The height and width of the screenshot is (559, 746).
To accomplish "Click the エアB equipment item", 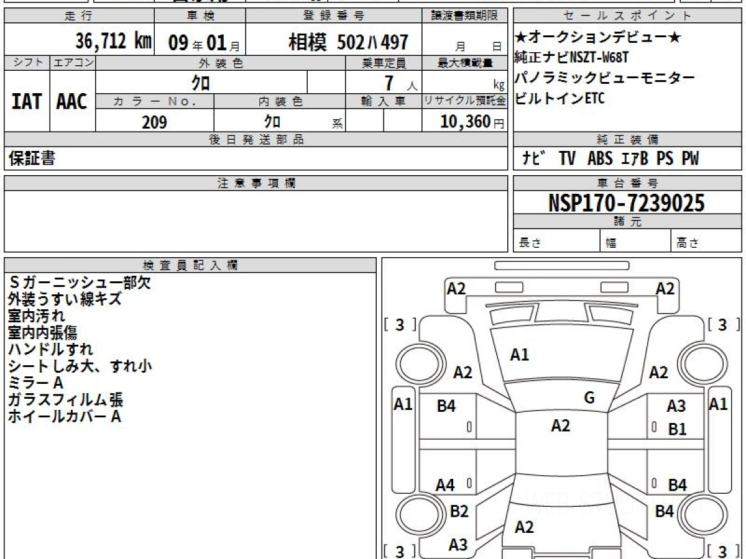I will 634,158.
